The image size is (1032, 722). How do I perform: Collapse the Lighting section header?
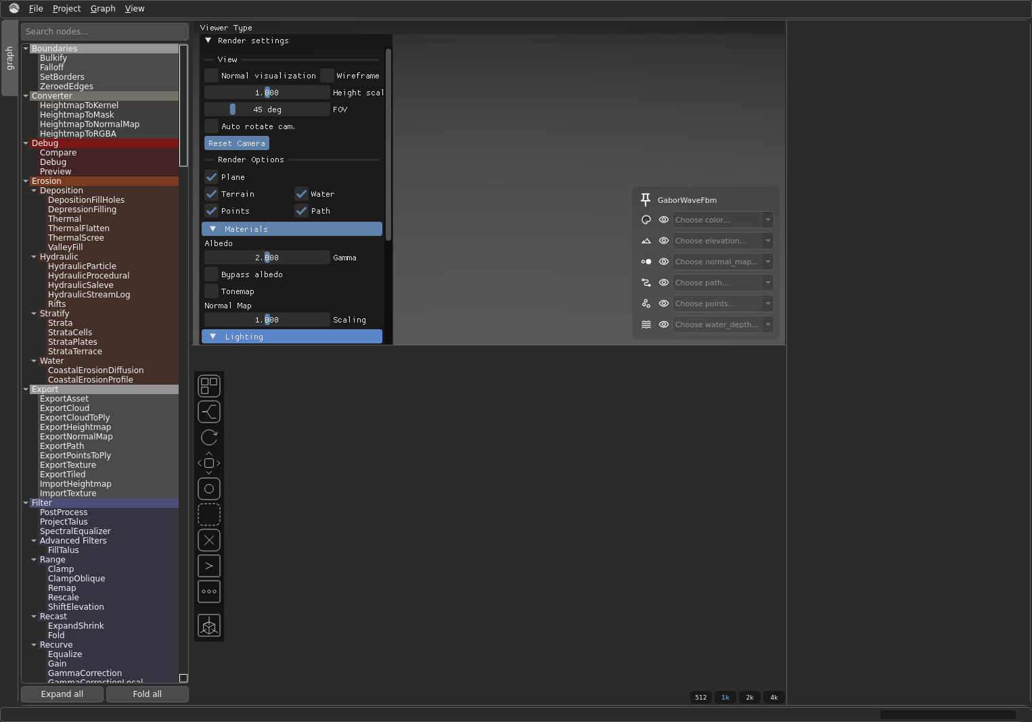292,337
